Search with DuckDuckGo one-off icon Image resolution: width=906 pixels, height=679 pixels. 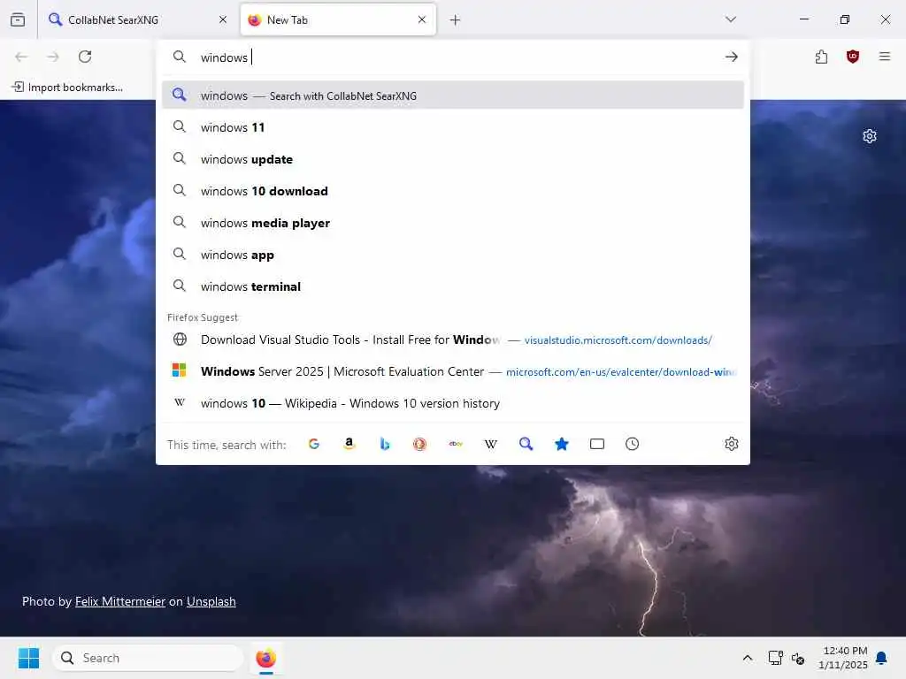pos(420,444)
